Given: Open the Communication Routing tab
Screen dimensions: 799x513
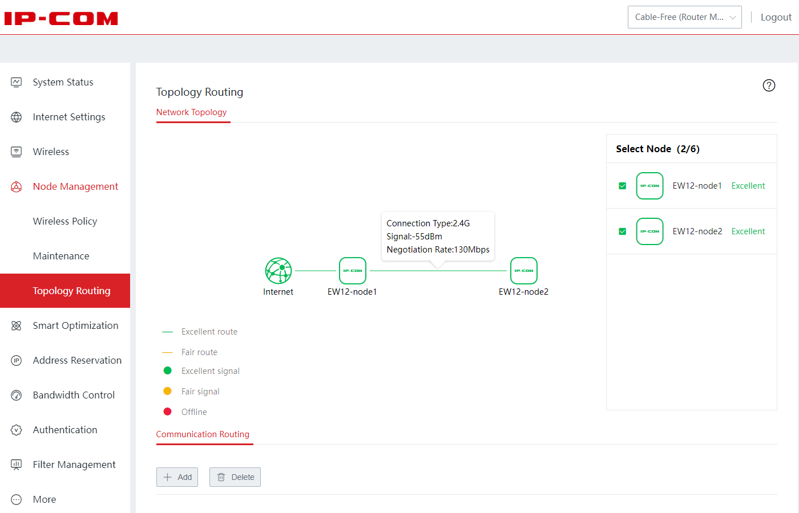Looking at the screenshot, I should click(x=203, y=434).
